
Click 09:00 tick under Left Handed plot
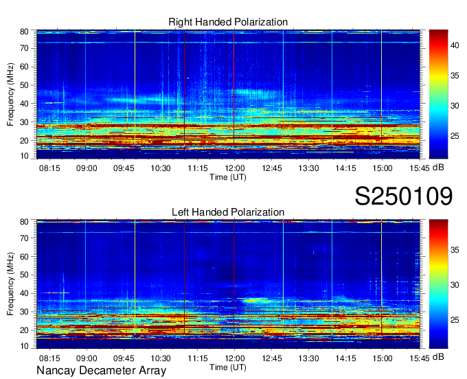tap(87, 358)
